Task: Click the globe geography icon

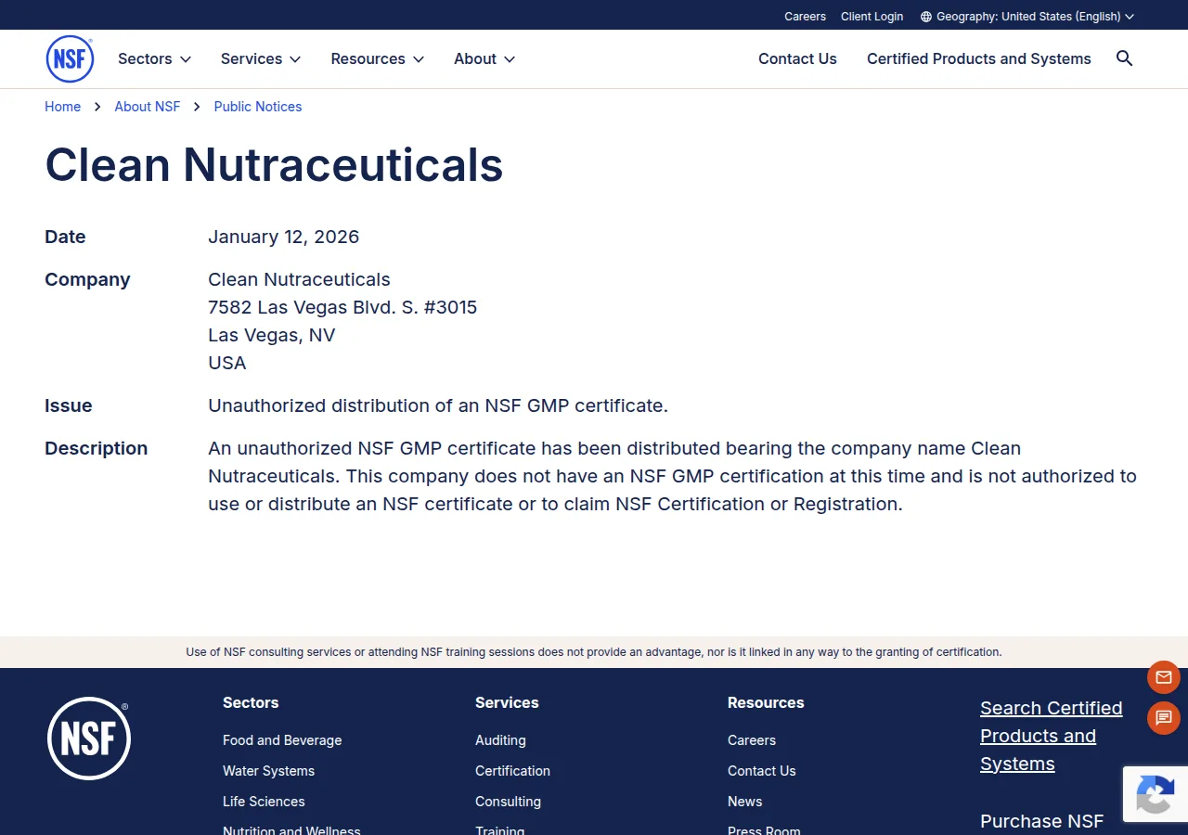Action: 925,17
